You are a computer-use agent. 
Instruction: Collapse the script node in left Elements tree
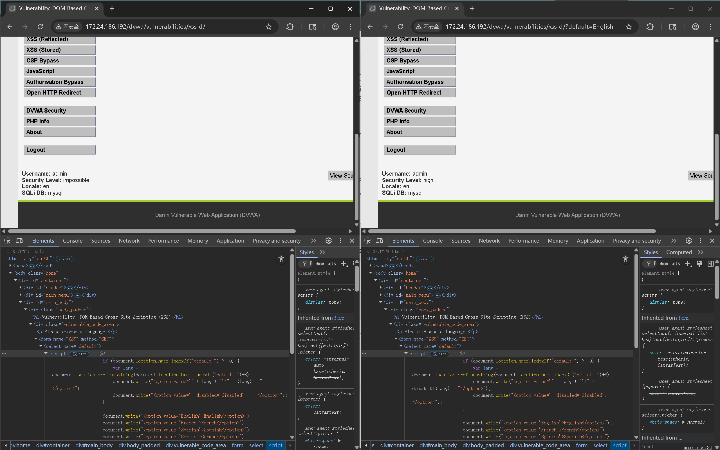46,353
